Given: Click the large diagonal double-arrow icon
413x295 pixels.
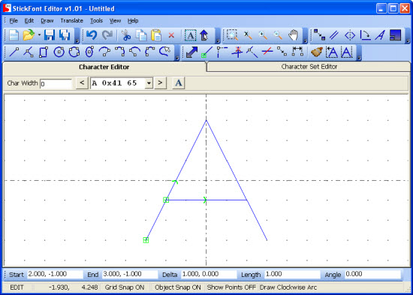Looking at the screenshot, I should [191, 52].
